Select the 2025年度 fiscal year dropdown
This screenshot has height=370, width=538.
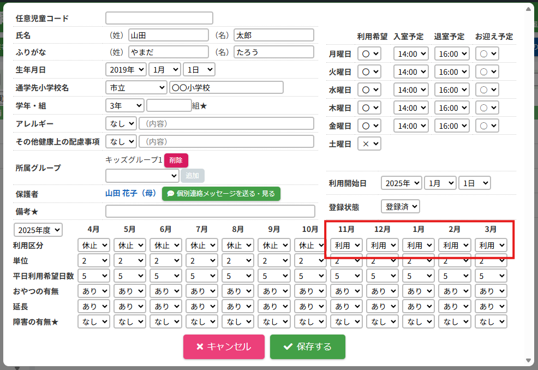click(x=38, y=230)
